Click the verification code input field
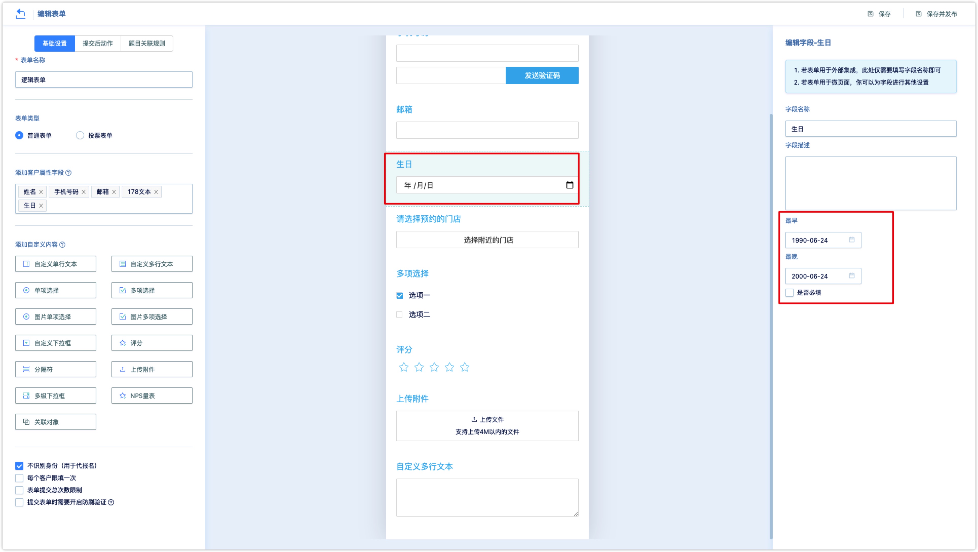 tap(451, 75)
